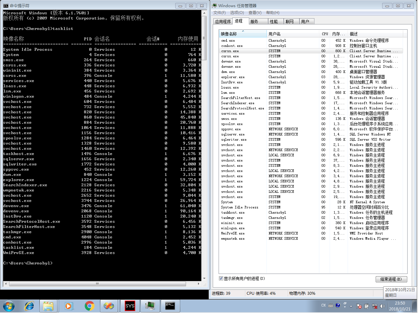Select the 进程 tab
The width and height of the screenshot is (418, 313).
pos(240,21)
